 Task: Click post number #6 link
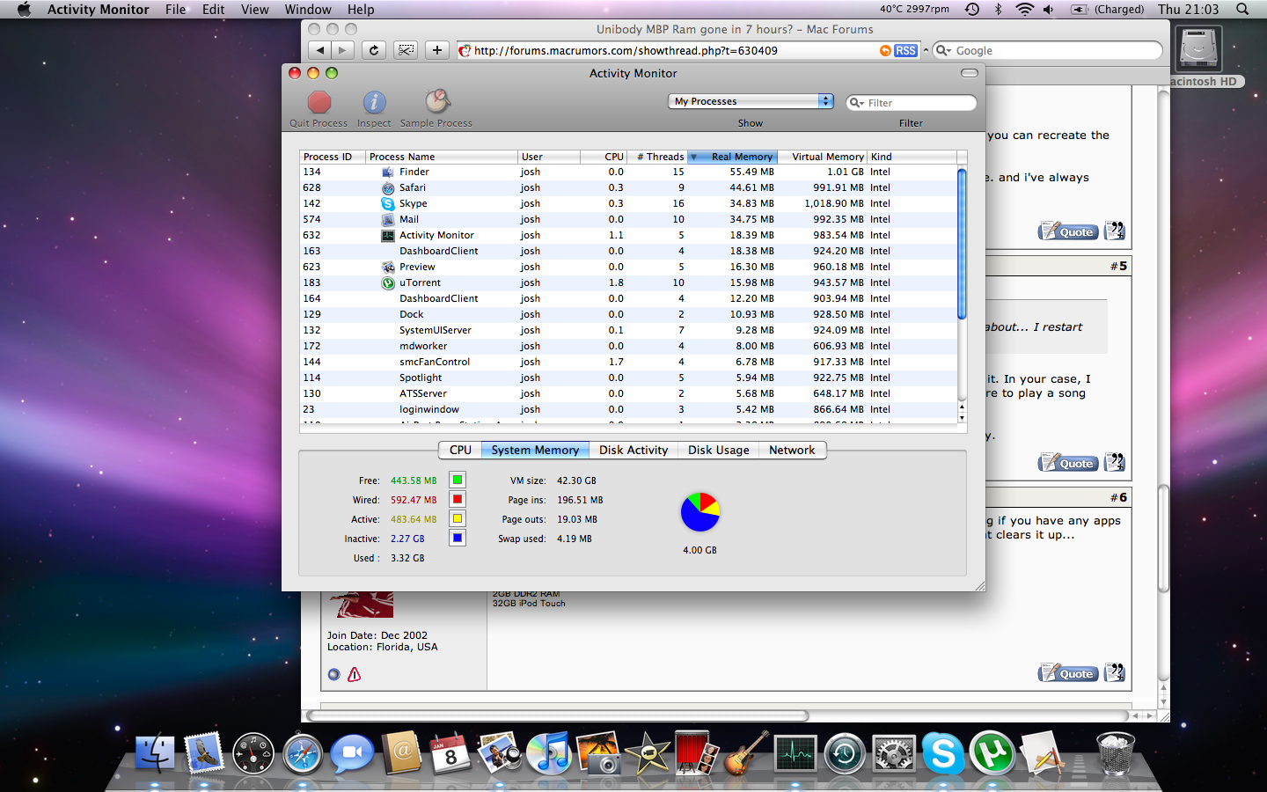[x=1118, y=497]
